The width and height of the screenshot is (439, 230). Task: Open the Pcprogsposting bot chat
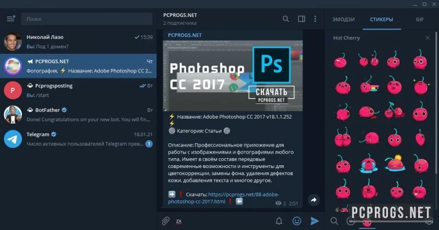78,90
